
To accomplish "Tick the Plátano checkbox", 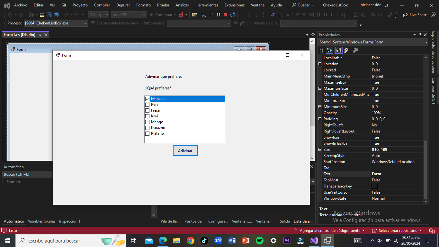I will 148,134.
